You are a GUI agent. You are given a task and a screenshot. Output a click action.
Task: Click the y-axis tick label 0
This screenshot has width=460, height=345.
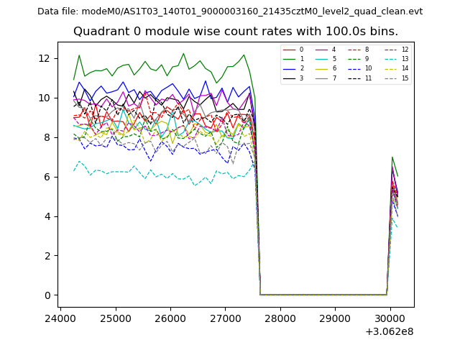(x=47, y=295)
